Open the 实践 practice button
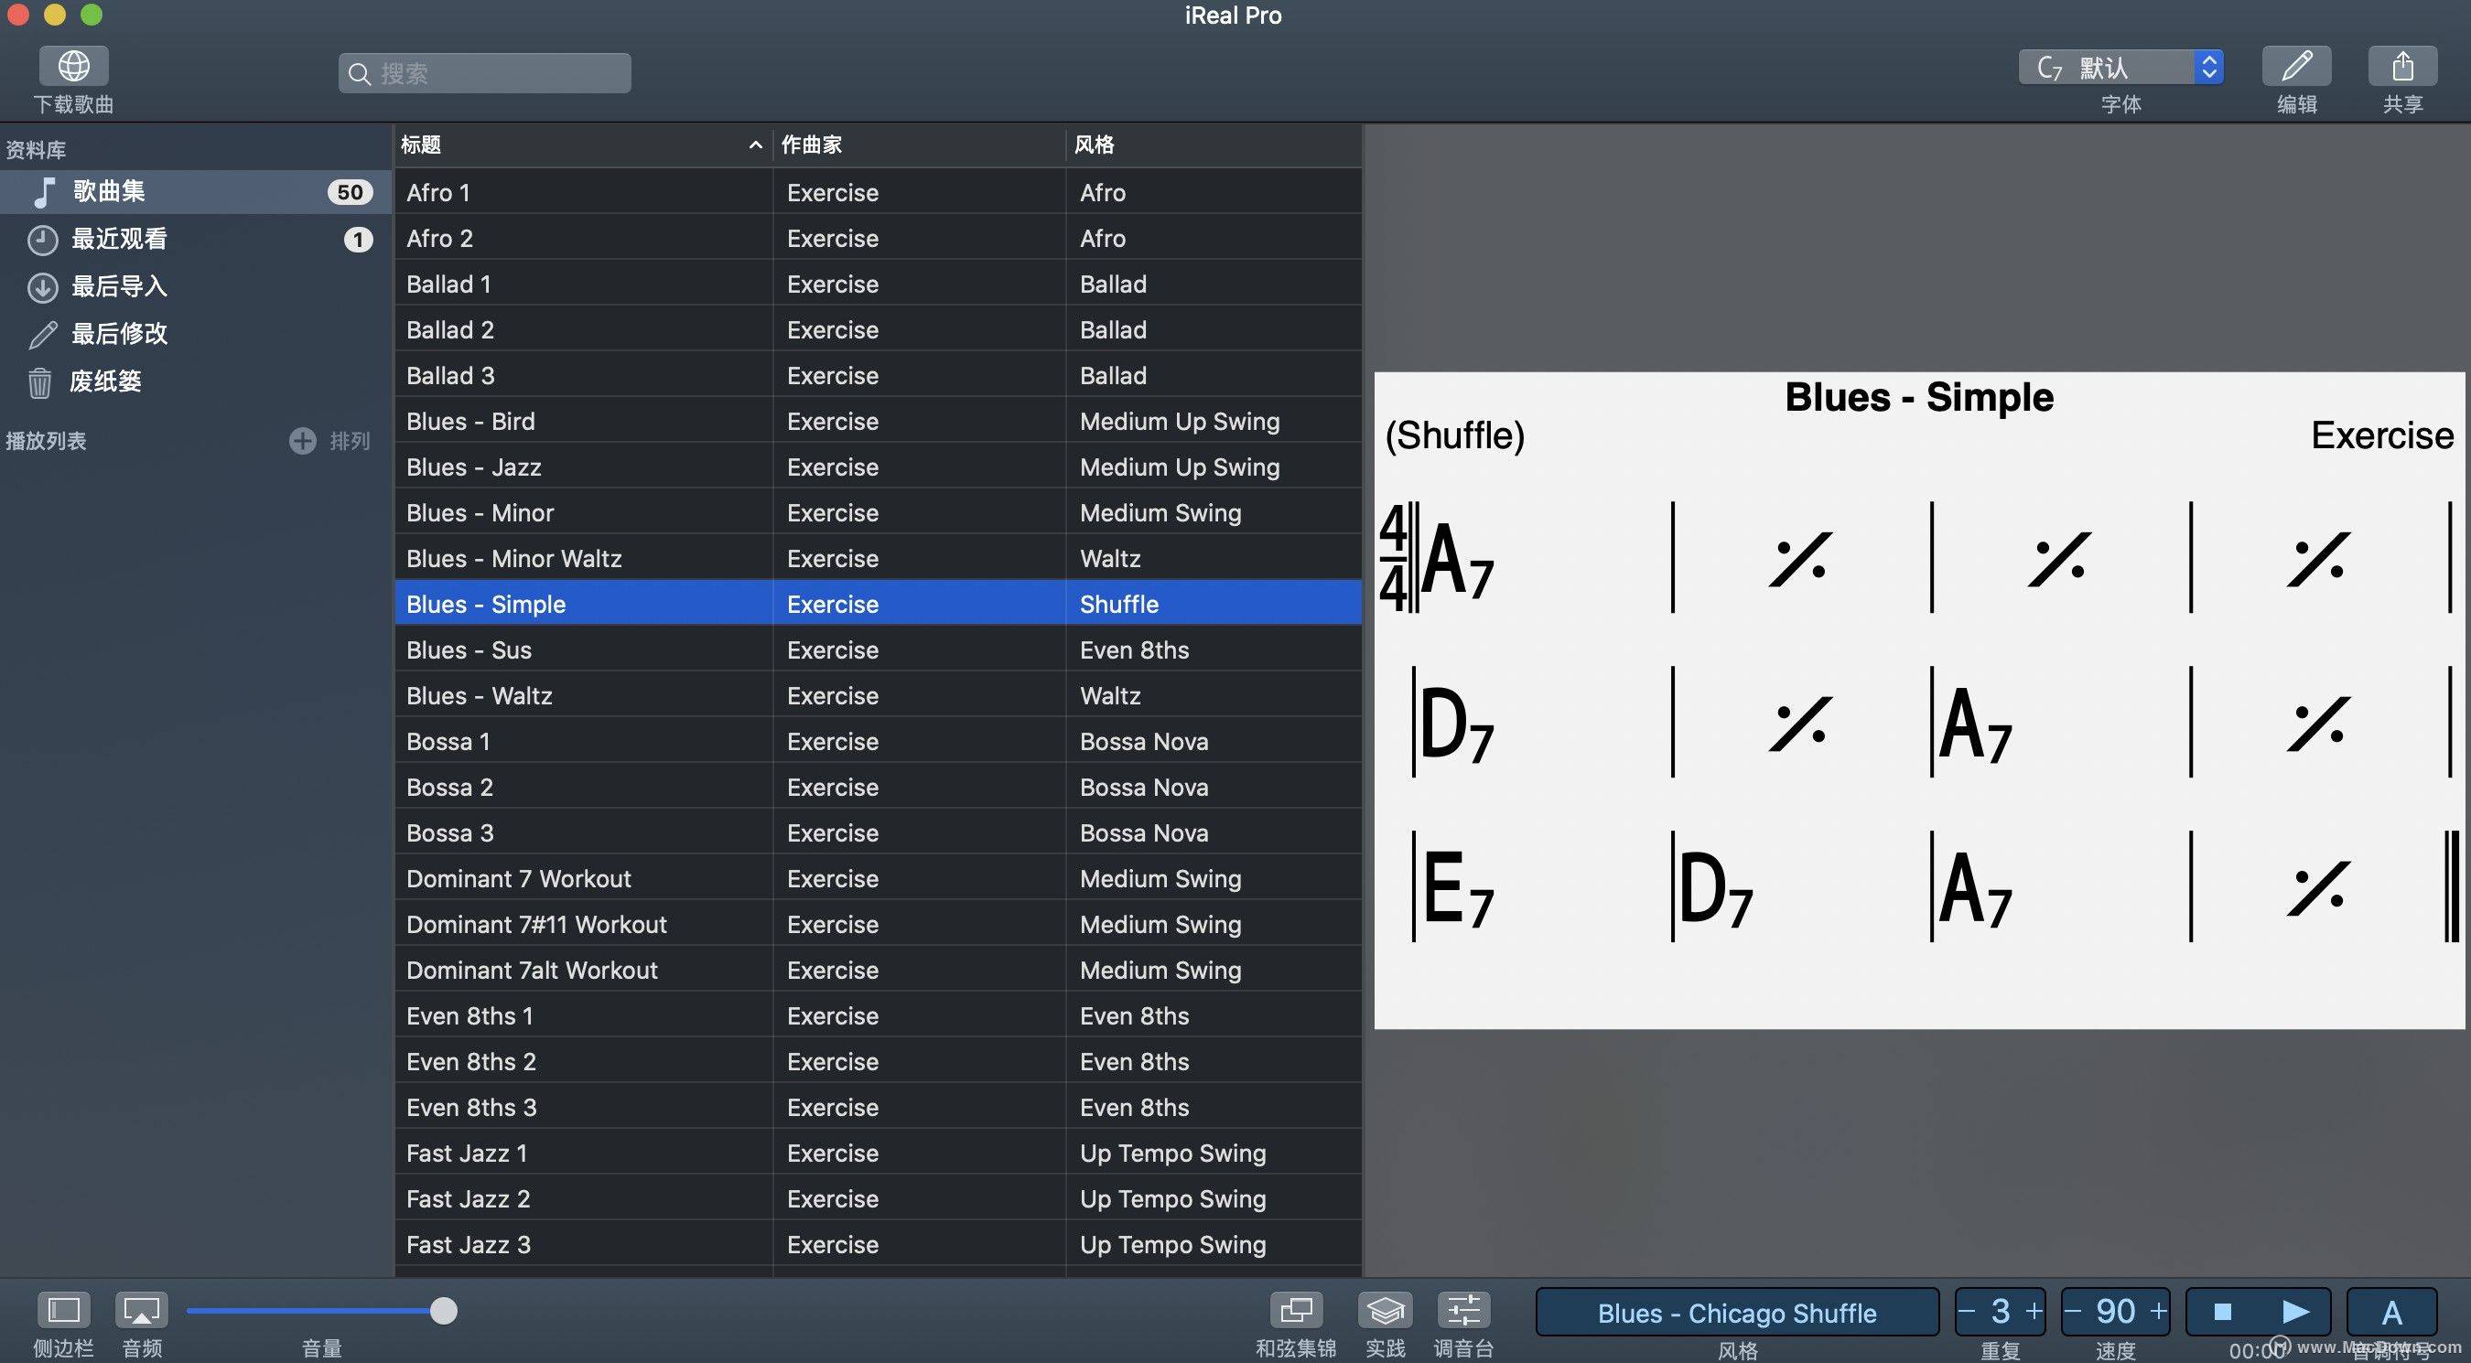The image size is (2471, 1363). coord(1386,1309)
